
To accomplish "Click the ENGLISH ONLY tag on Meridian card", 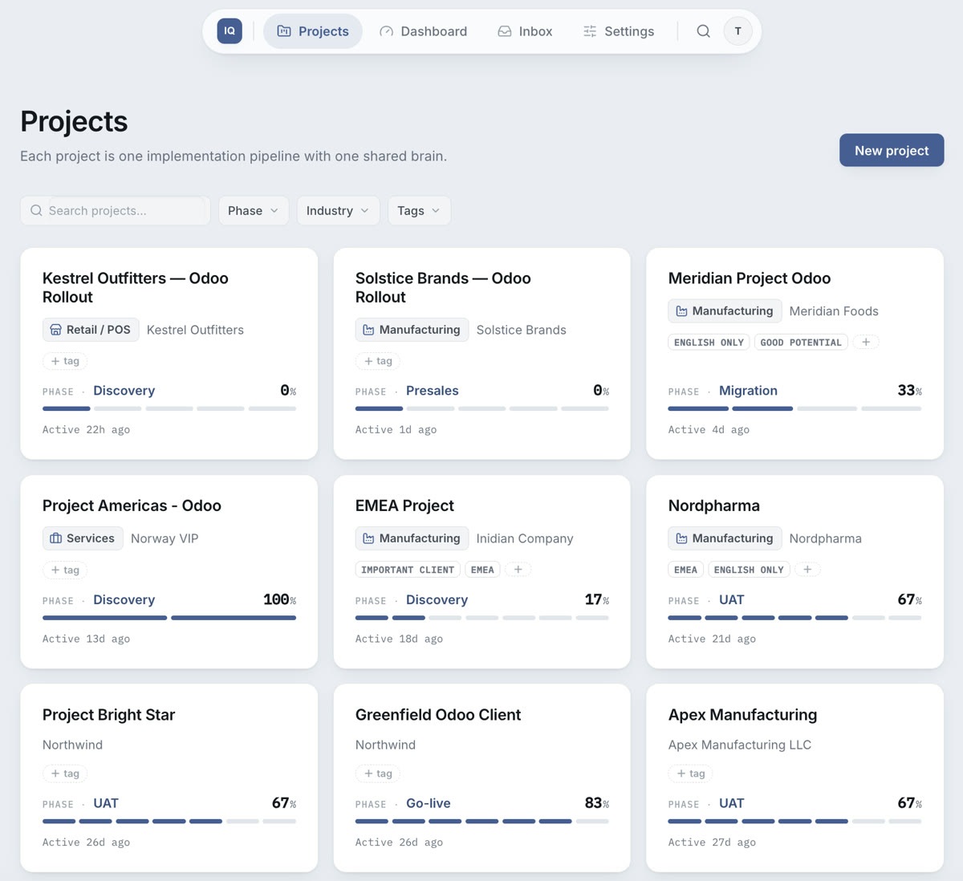I will [709, 343].
